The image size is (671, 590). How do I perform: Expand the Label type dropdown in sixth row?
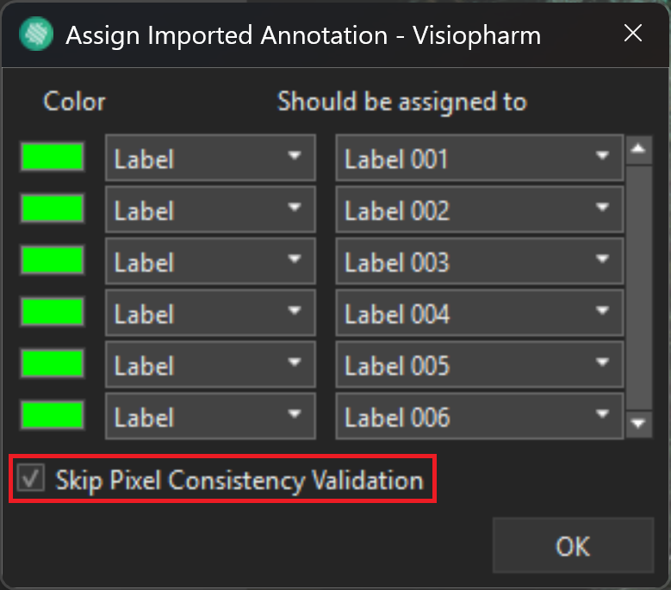click(209, 417)
